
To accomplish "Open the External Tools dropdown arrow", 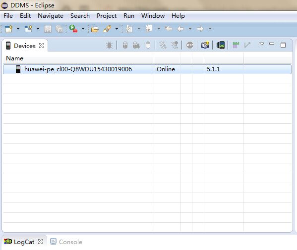I will click(83, 29).
